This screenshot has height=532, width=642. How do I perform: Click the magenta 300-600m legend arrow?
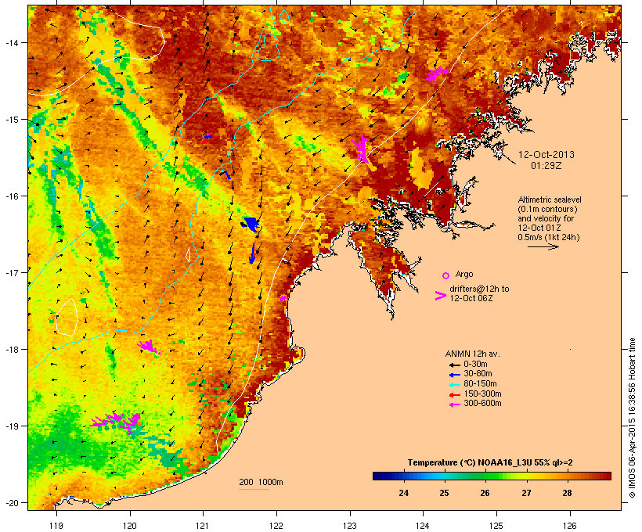tap(454, 404)
